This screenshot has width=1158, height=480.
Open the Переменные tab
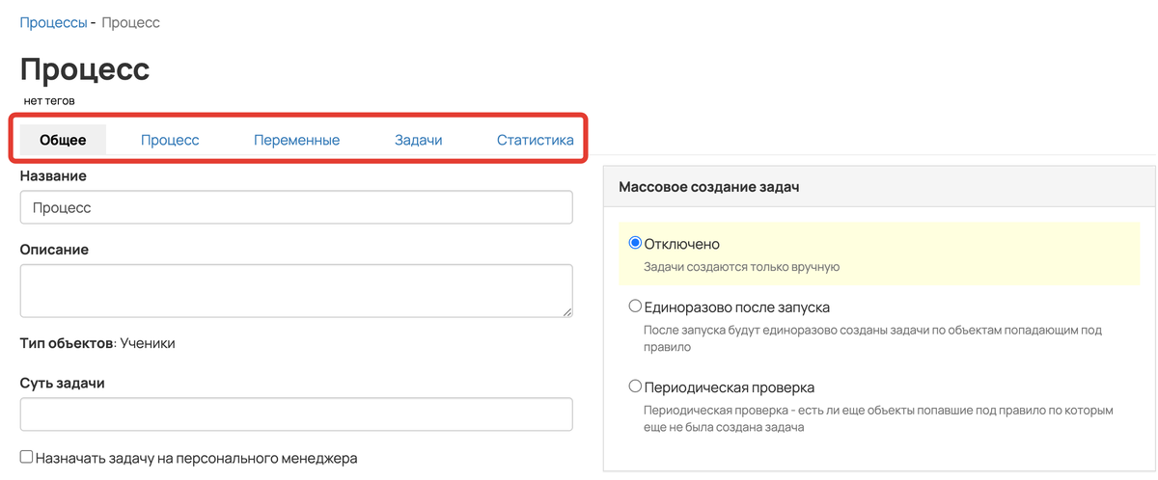coord(296,140)
